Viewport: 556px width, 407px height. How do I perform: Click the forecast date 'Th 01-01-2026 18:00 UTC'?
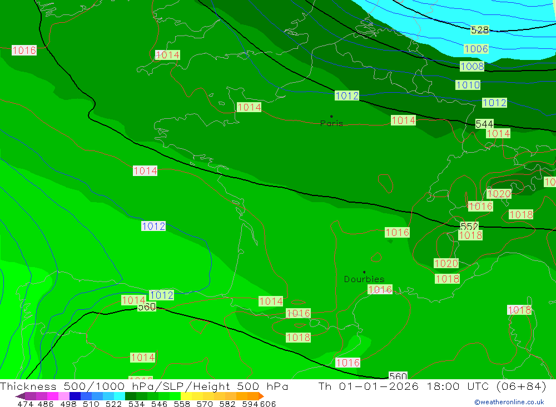pos(405,386)
